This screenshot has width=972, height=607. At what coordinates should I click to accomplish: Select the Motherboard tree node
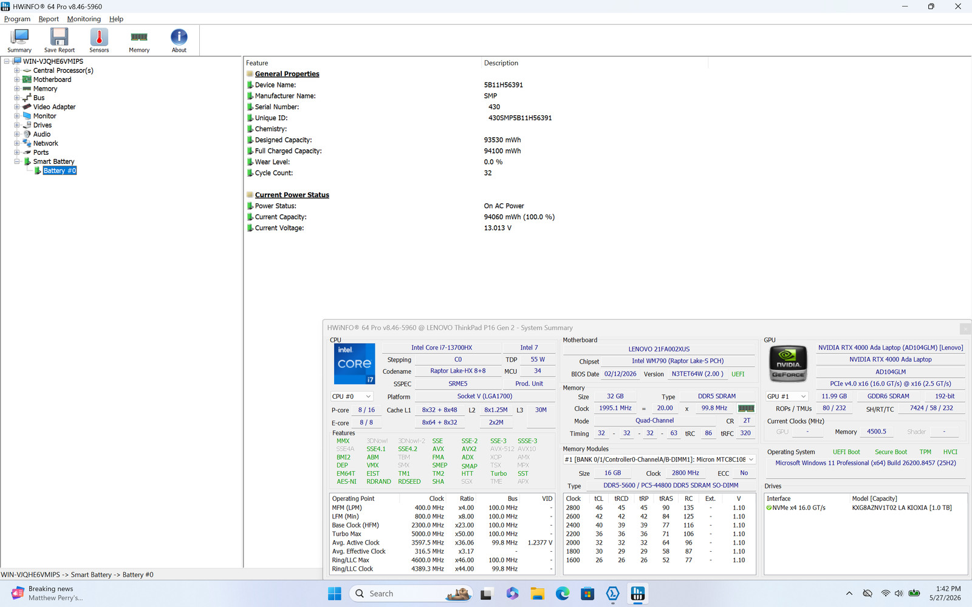(x=52, y=80)
